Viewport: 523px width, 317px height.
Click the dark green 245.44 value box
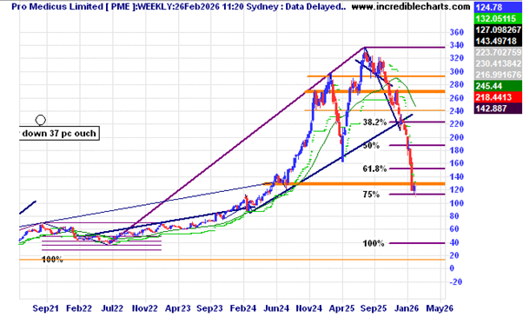click(498, 86)
